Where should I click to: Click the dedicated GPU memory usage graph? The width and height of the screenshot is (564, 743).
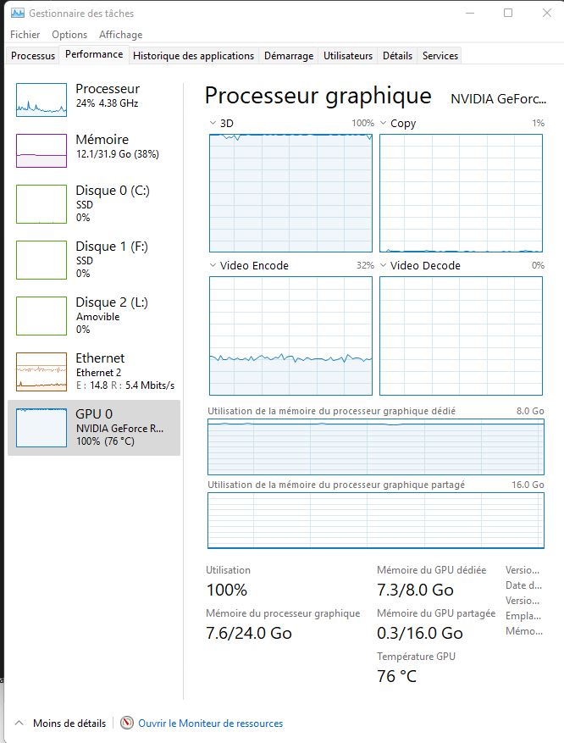(375, 447)
